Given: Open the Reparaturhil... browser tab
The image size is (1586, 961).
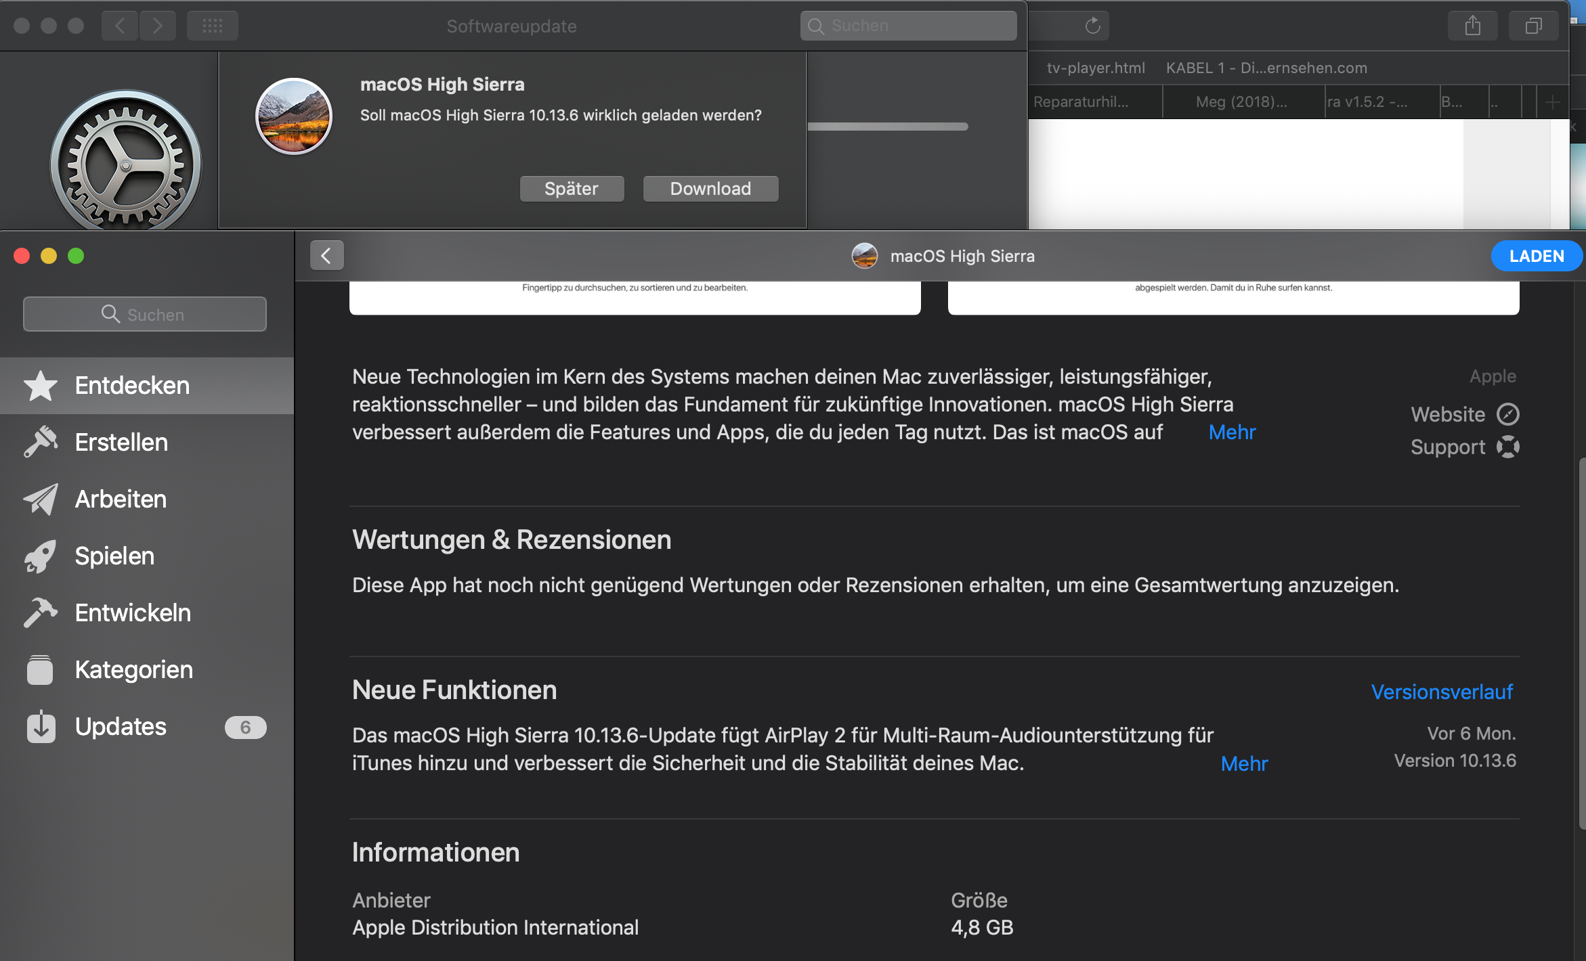Looking at the screenshot, I should [1081, 102].
